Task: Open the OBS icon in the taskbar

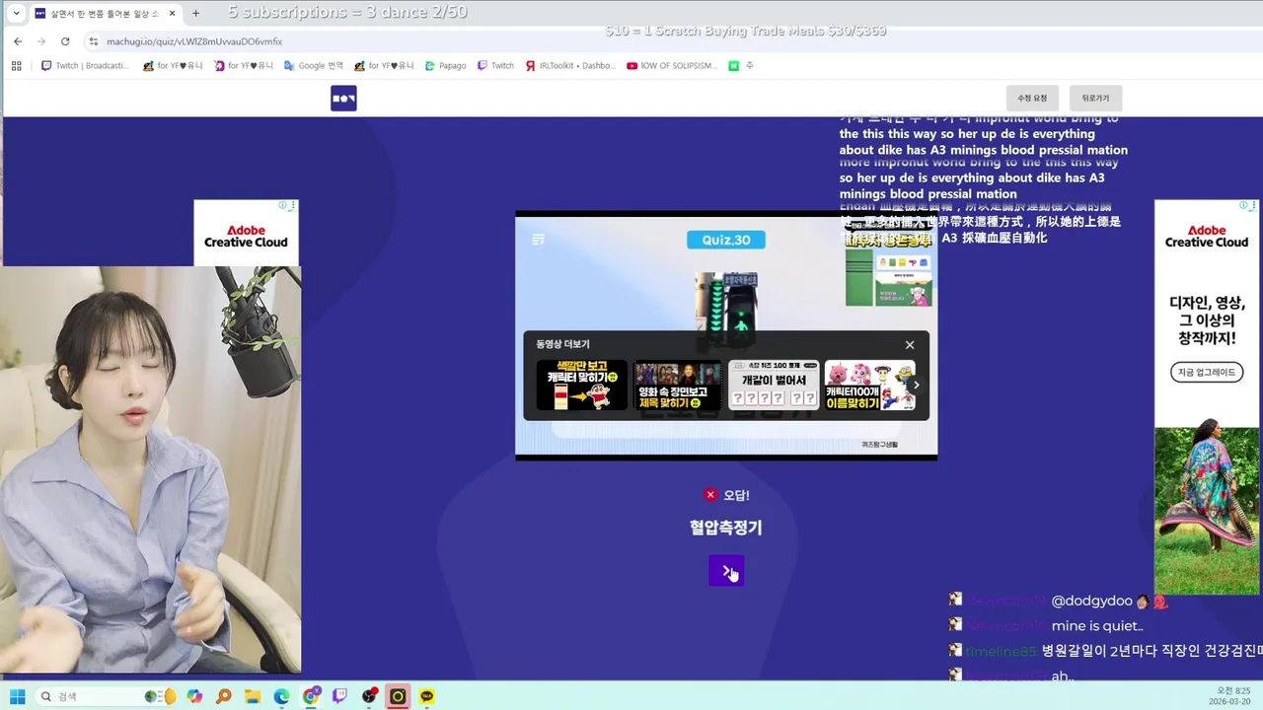Action: click(x=369, y=696)
